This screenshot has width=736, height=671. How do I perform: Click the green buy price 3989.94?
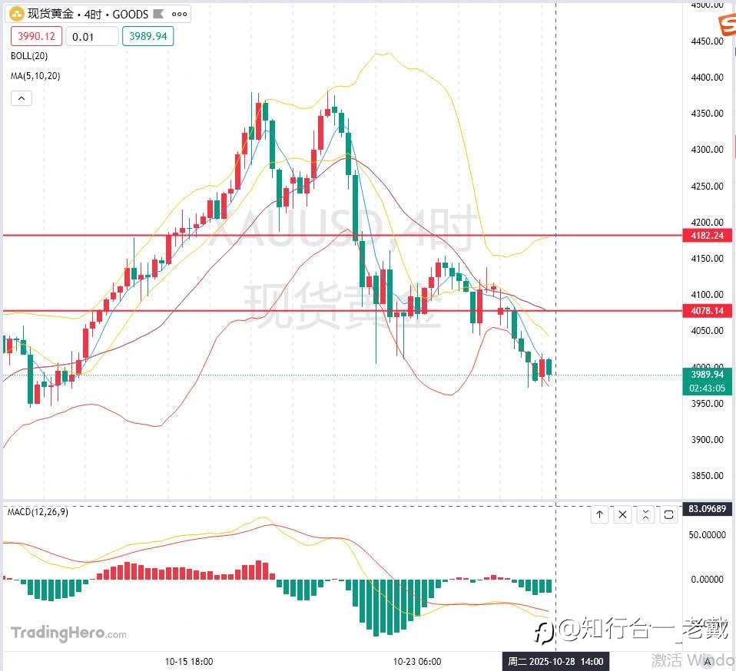pyautogui.click(x=148, y=36)
